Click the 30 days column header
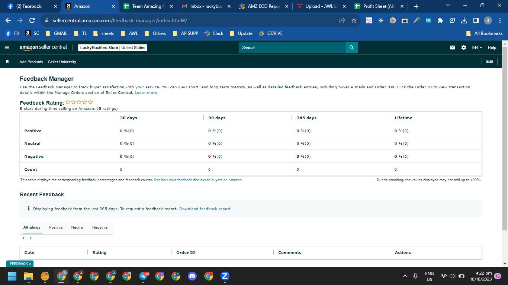 click(129, 118)
